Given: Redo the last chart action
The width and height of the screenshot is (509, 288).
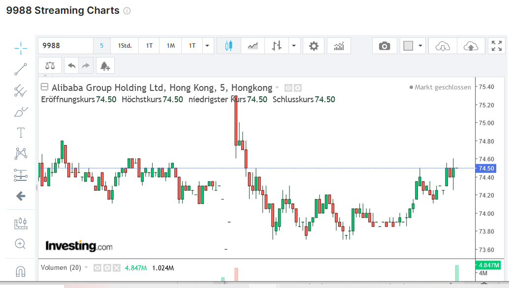Looking at the screenshot, I should (86, 66).
